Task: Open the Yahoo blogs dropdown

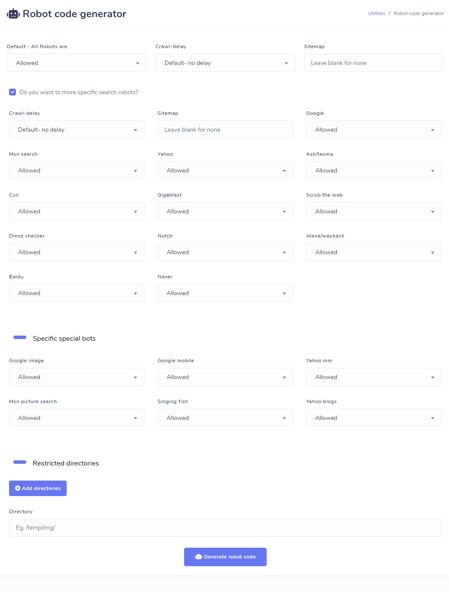Action: click(373, 418)
